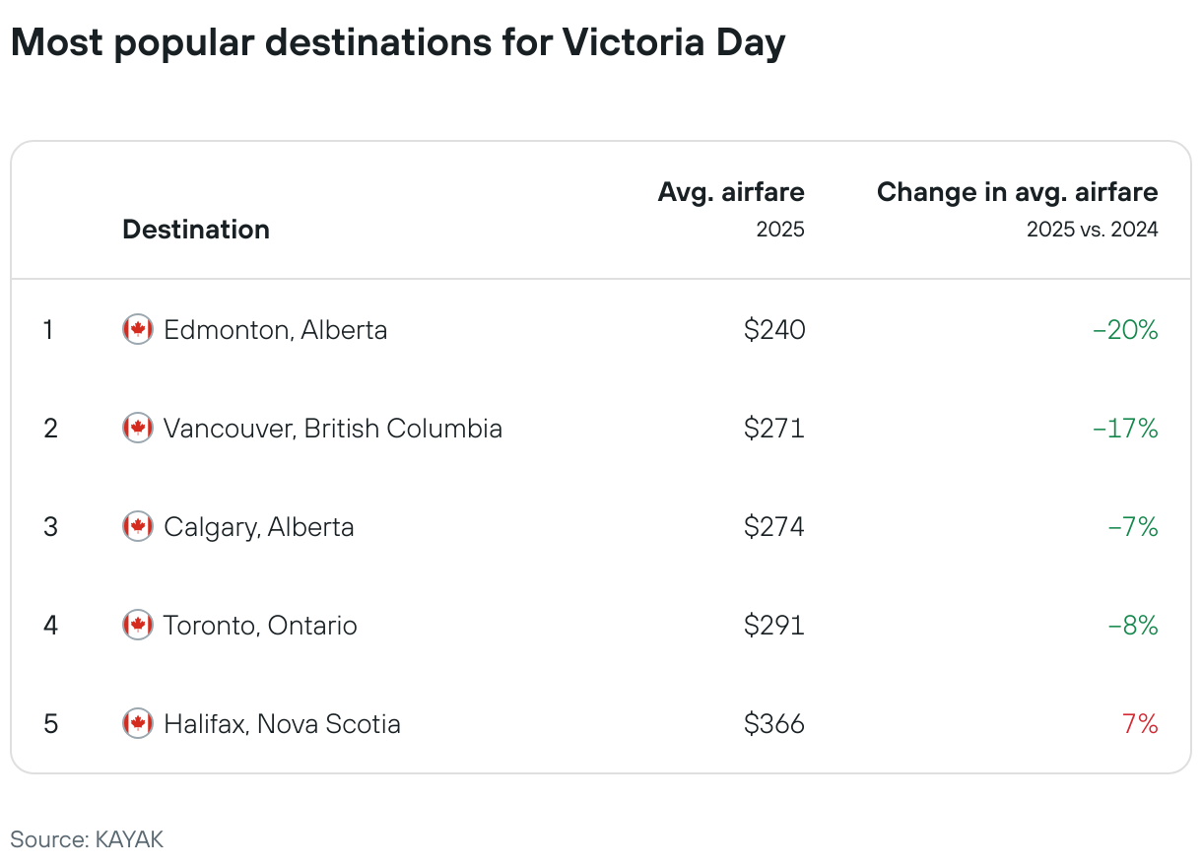The width and height of the screenshot is (1202, 867).
Task: Open the Edmonton, Alberta destination
Action: tap(276, 329)
